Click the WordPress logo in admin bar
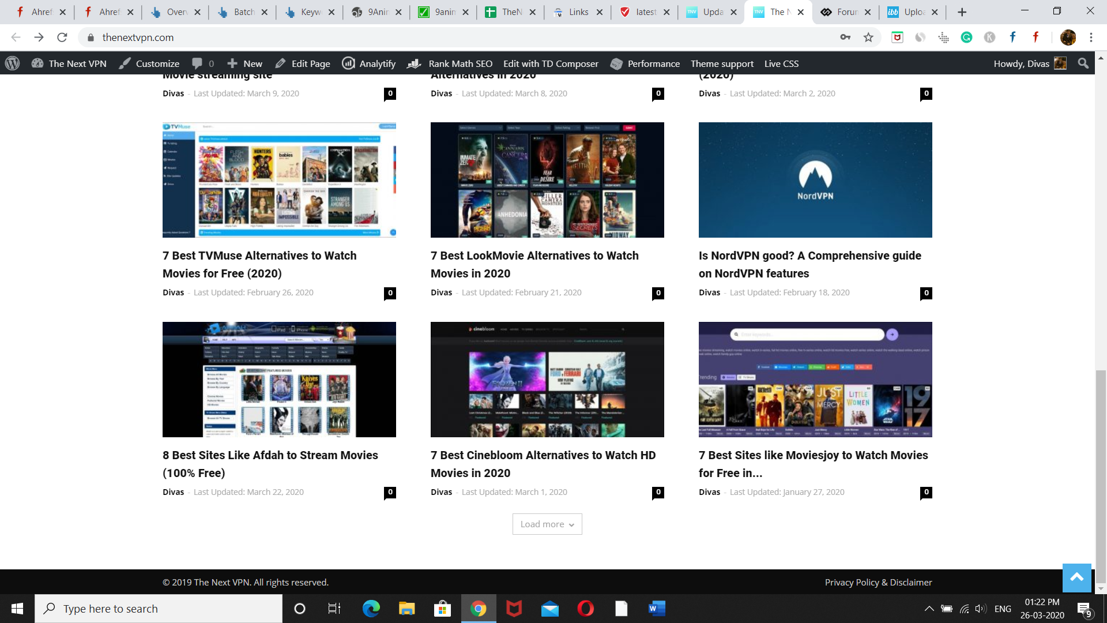This screenshot has height=623, width=1107. click(13, 63)
